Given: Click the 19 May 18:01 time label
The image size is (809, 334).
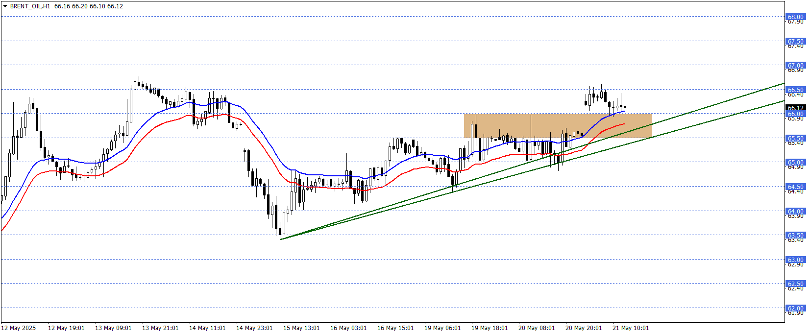Looking at the screenshot, I should (x=490, y=328).
